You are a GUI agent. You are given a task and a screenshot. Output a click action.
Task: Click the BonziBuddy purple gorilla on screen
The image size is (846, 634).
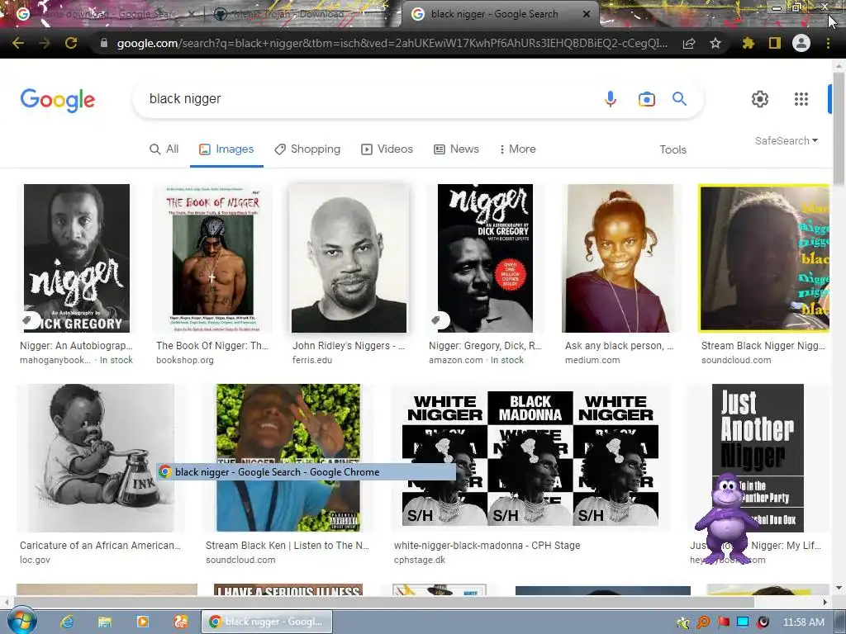pyautogui.click(x=725, y=517)
